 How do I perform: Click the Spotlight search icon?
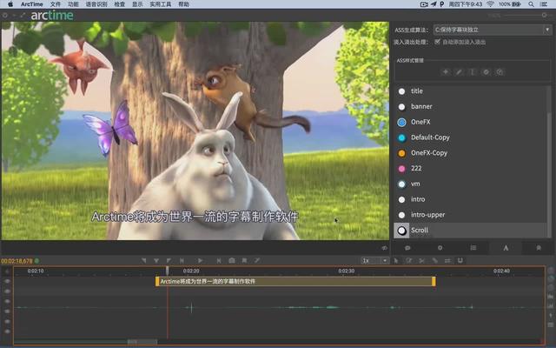point(531,4)
